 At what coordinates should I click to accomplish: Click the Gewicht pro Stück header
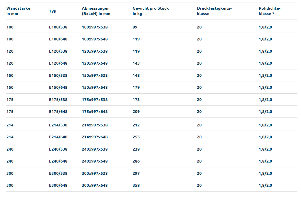pos(151,11)
